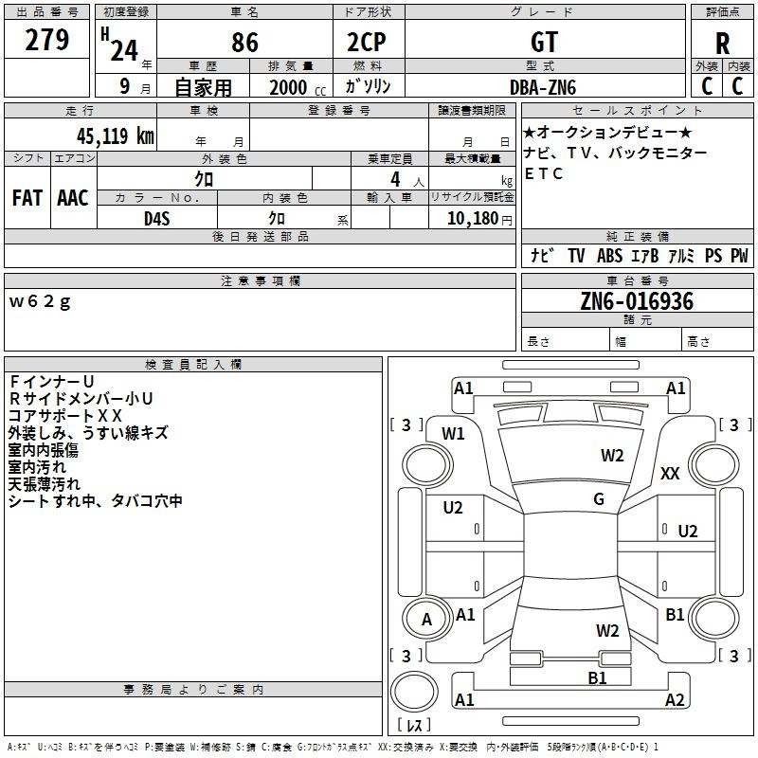The image size is (758, 758).
Task: Select アルミ in the 純正装備 row
Action: click(x=681, y=256)
